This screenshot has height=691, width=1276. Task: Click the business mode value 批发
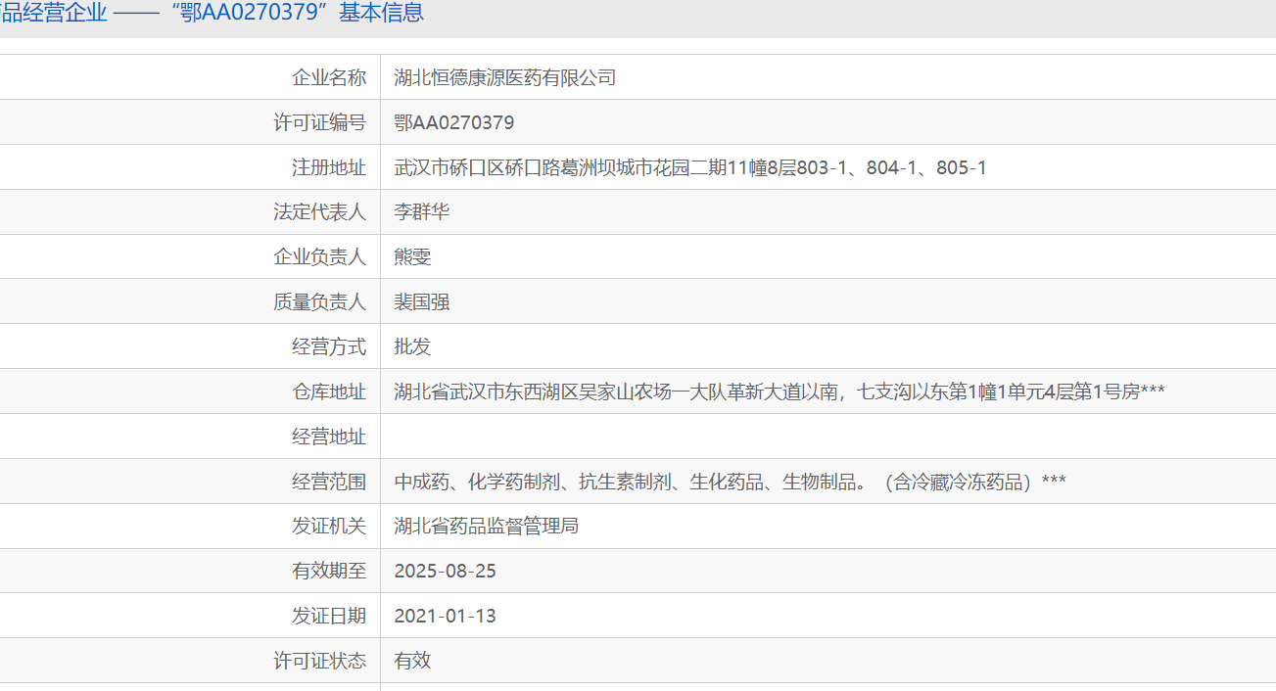coord(412,346)
